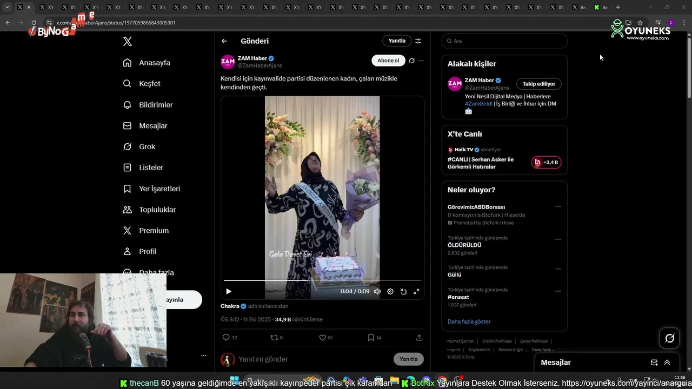This screenshot has height=389, width=692.
Task: Open the ÖLDÜRÜLDÜ trending topic
Action: coord(464,245)
